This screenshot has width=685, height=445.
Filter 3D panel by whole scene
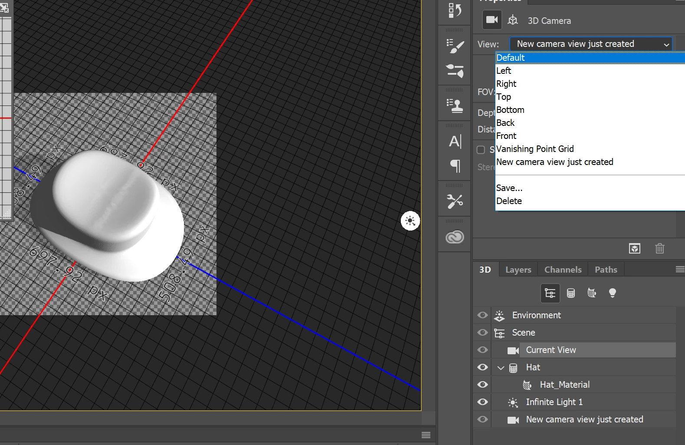point(550,293)
